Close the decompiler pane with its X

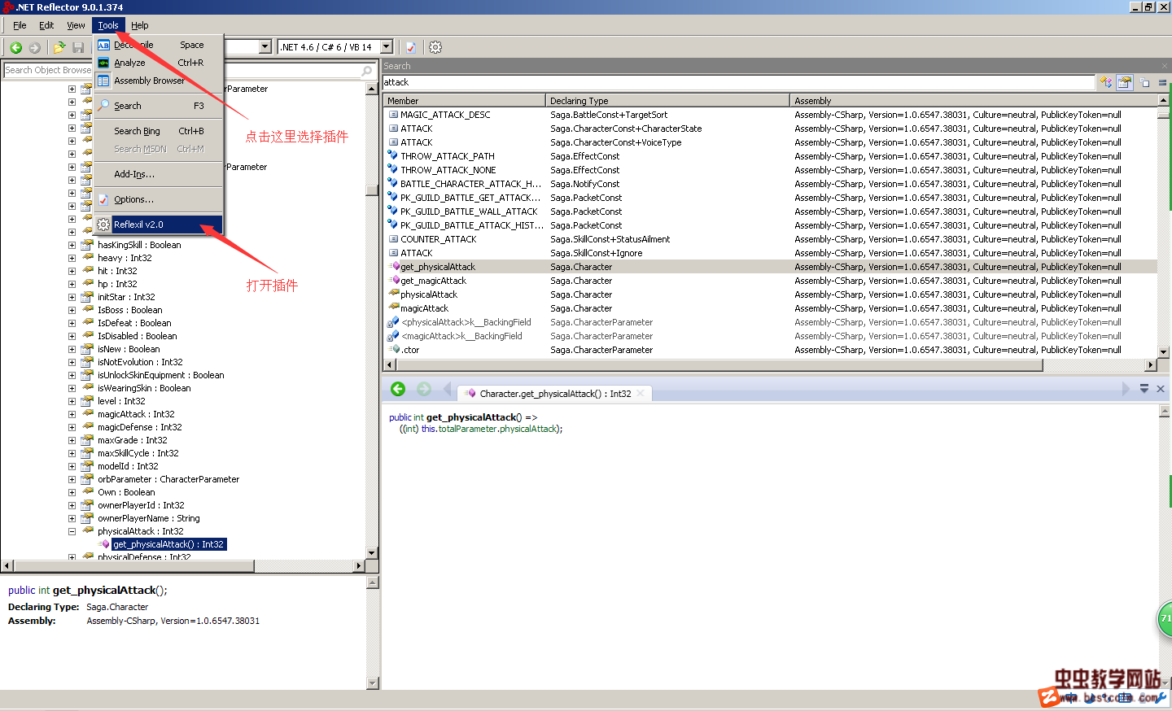1161,389
